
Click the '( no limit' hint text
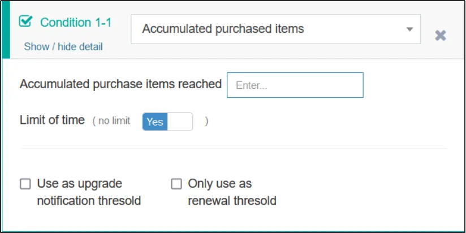pos(111,121)
